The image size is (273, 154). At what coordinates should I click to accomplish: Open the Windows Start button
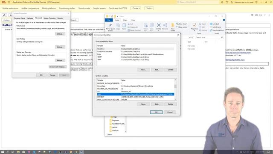tap(3, 152)
